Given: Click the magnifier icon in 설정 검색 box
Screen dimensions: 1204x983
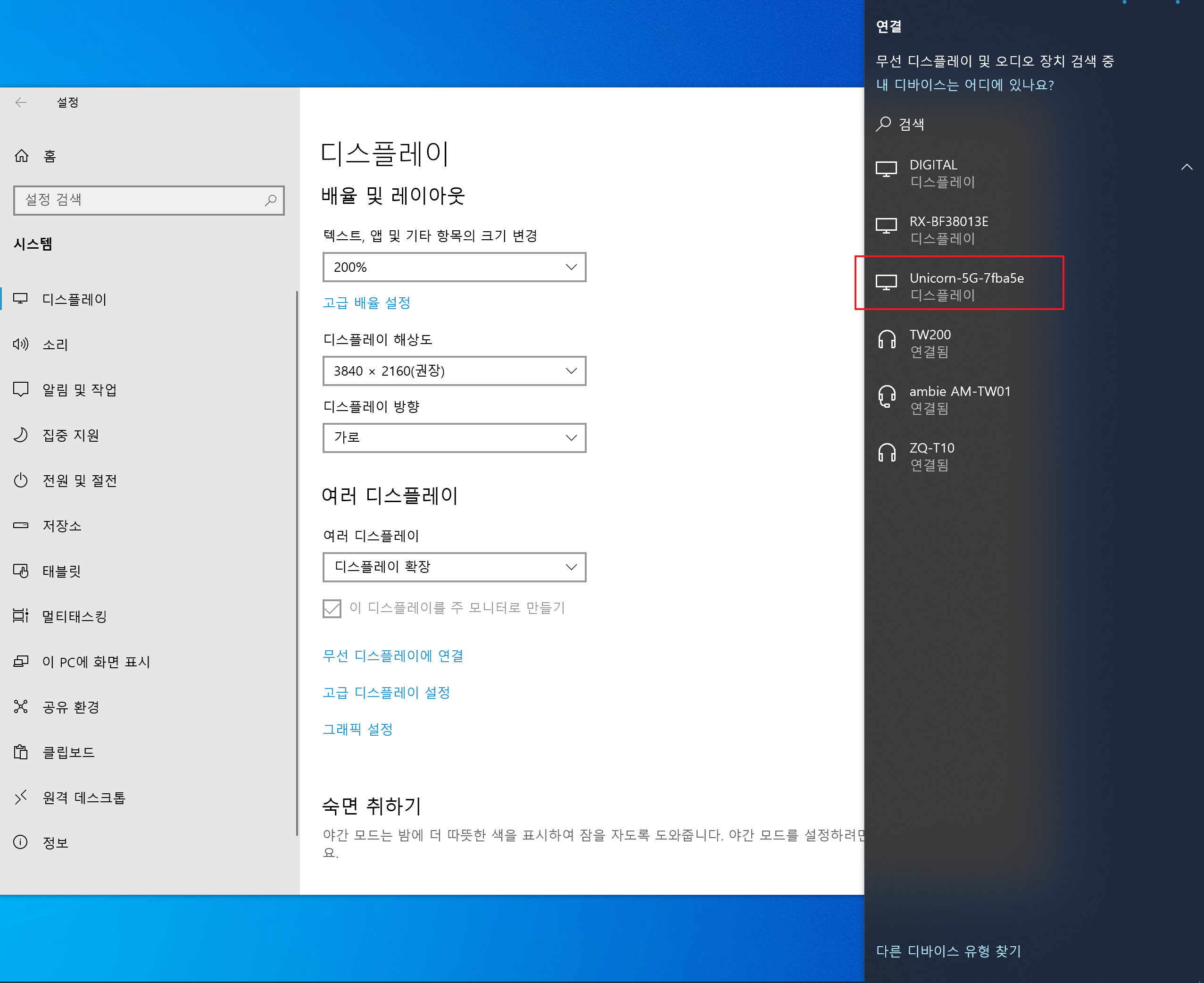Looking at the screenshot, I should [271, 200].
